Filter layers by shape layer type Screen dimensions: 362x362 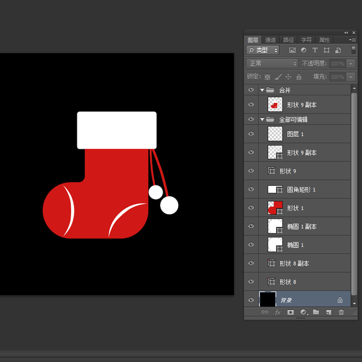(327, 50)
